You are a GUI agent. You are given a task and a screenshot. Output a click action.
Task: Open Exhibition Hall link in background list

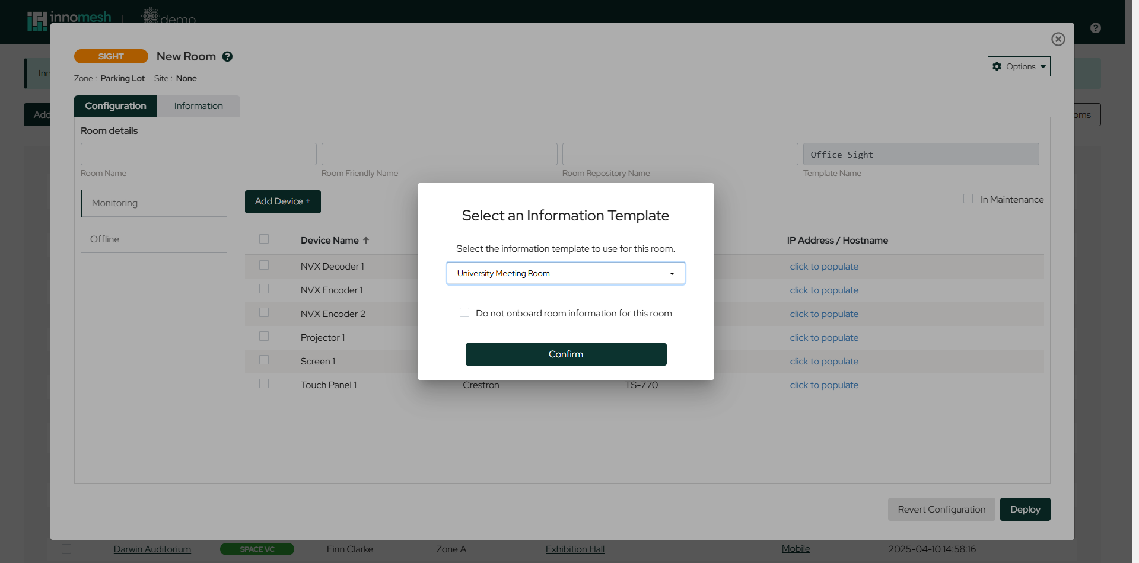pos(575,549)
